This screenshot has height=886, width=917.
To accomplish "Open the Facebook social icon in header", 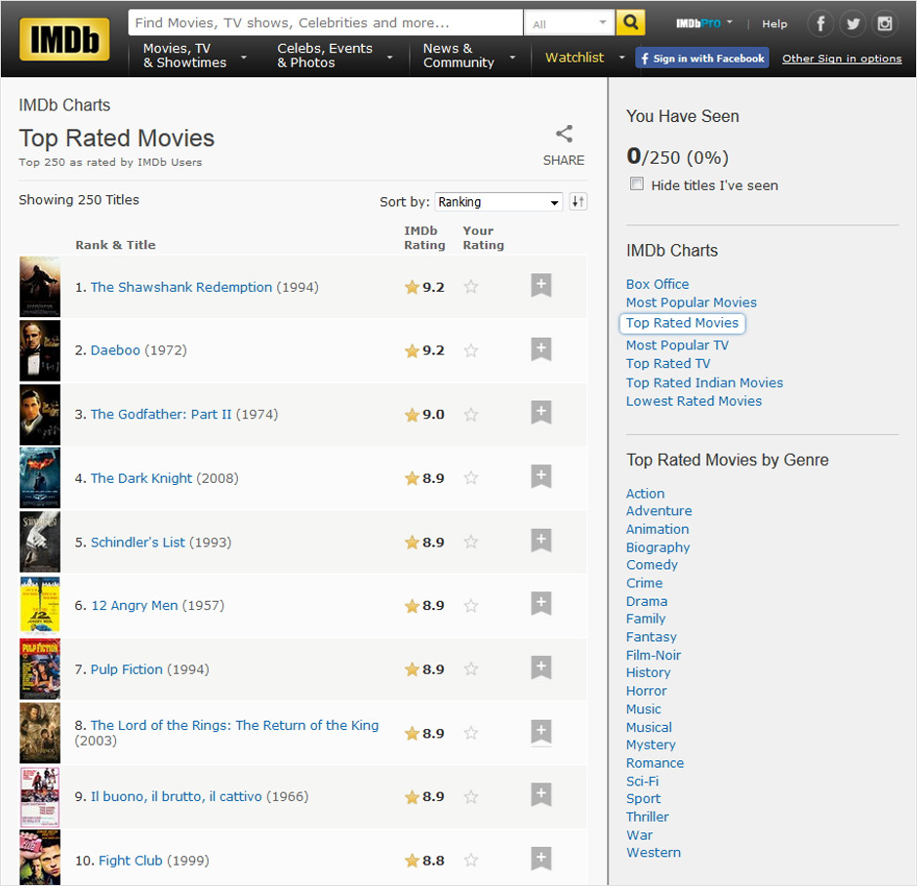I will click(x=819, y=24).
